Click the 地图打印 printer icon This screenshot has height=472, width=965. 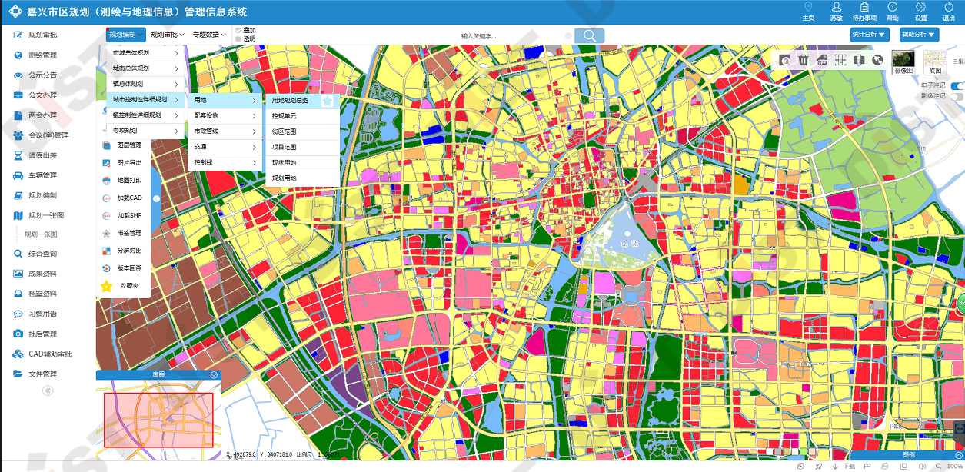click(x=107, y=180)
